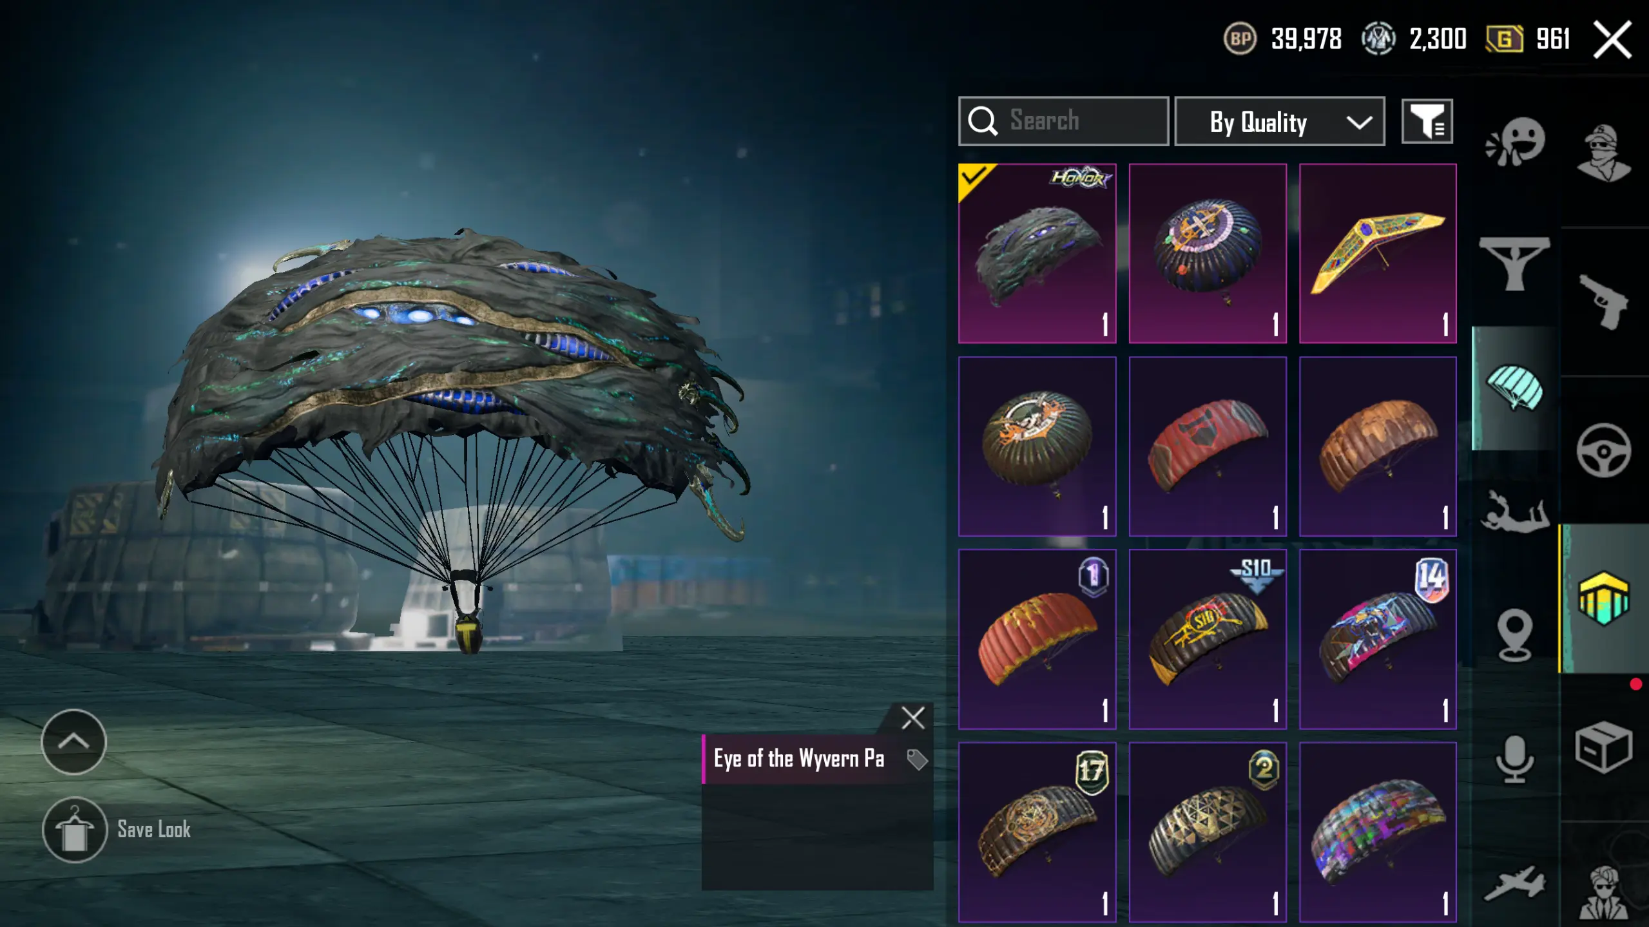Select the pistol weapon skins icon
1649x927 pixels.
[1603, 301]
